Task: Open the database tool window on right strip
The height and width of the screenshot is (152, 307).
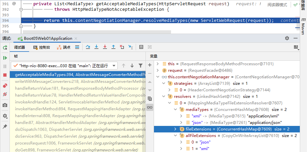Action: [303, 6]
